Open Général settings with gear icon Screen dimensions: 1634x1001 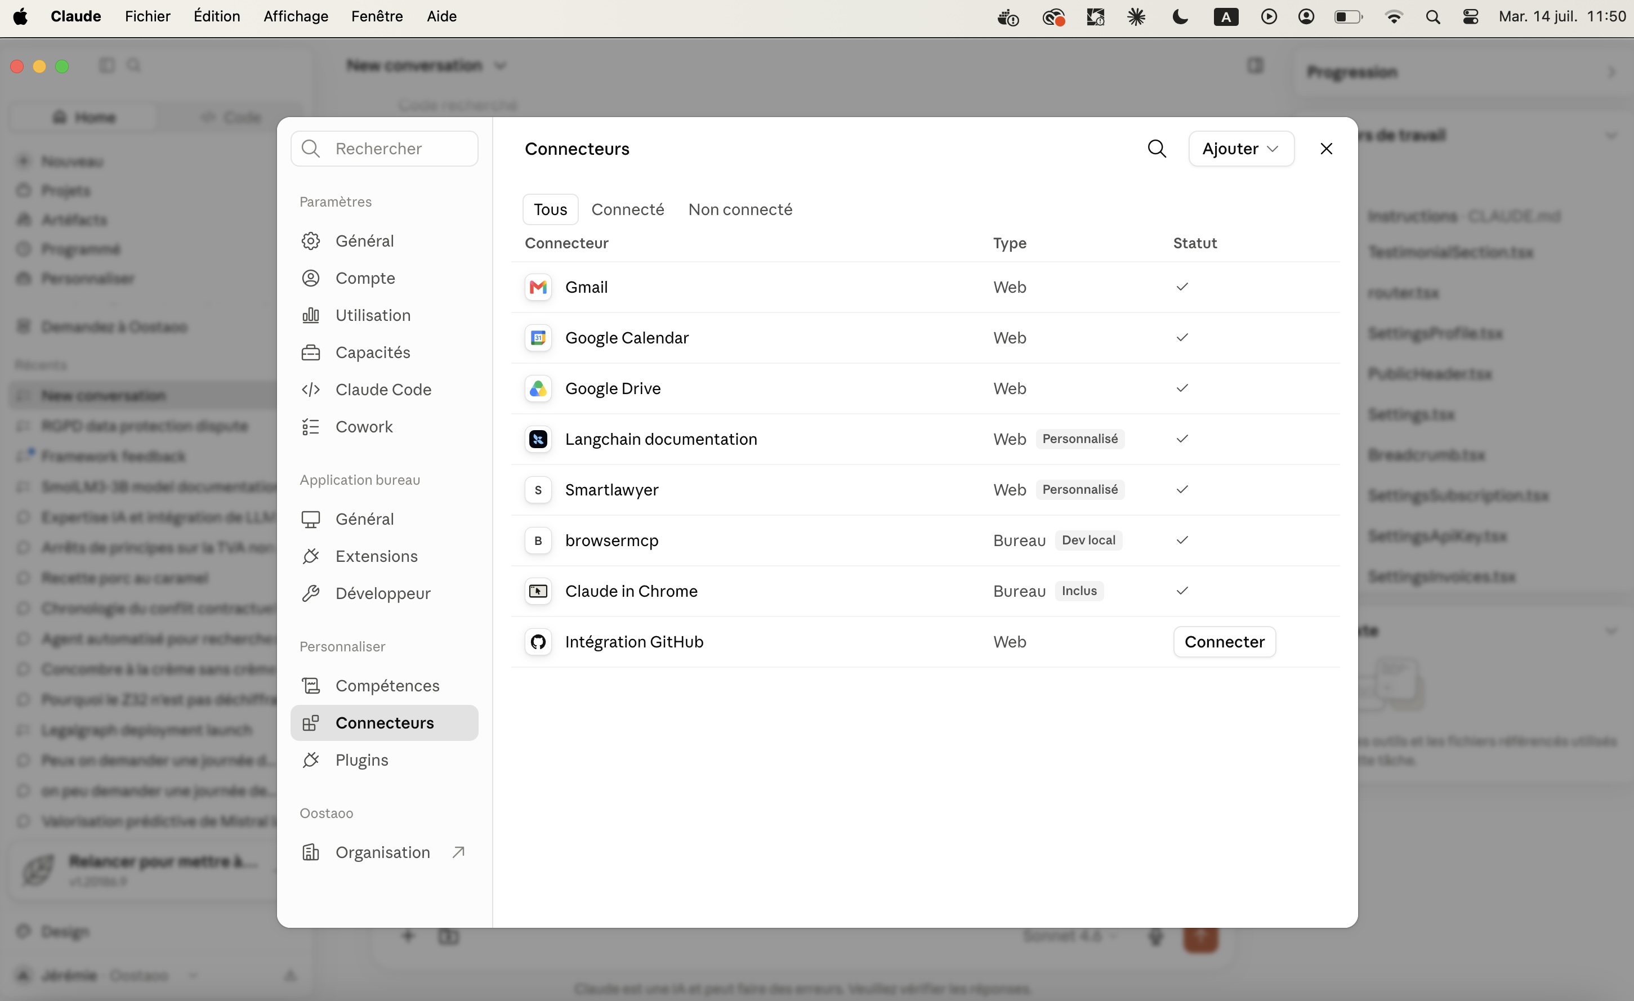(384, 240)
